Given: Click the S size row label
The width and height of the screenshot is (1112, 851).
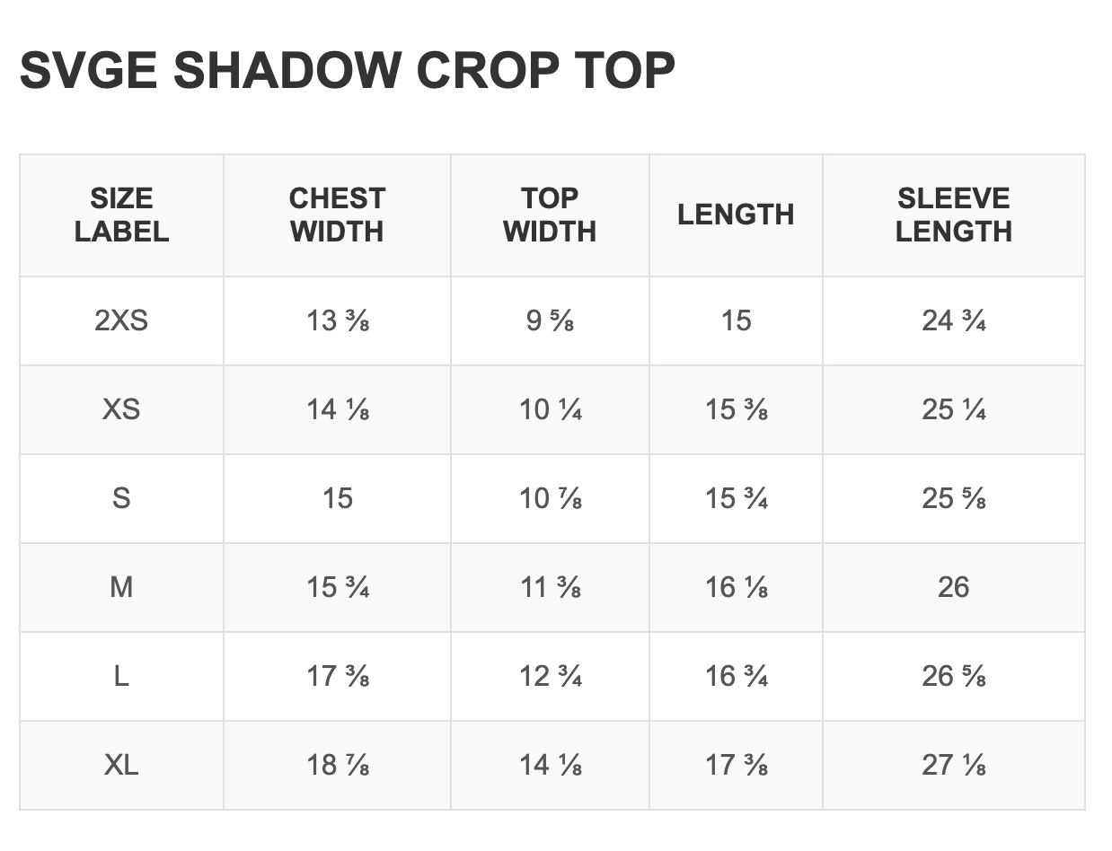Looking at the screenshot, I should (121, 498).
